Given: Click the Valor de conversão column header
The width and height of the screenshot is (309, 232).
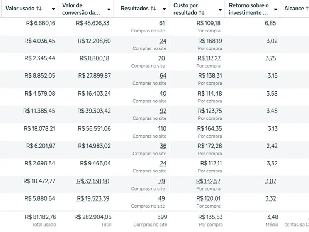Looking at the screenshot, I should pyautogui.click(x=80, y=9).
